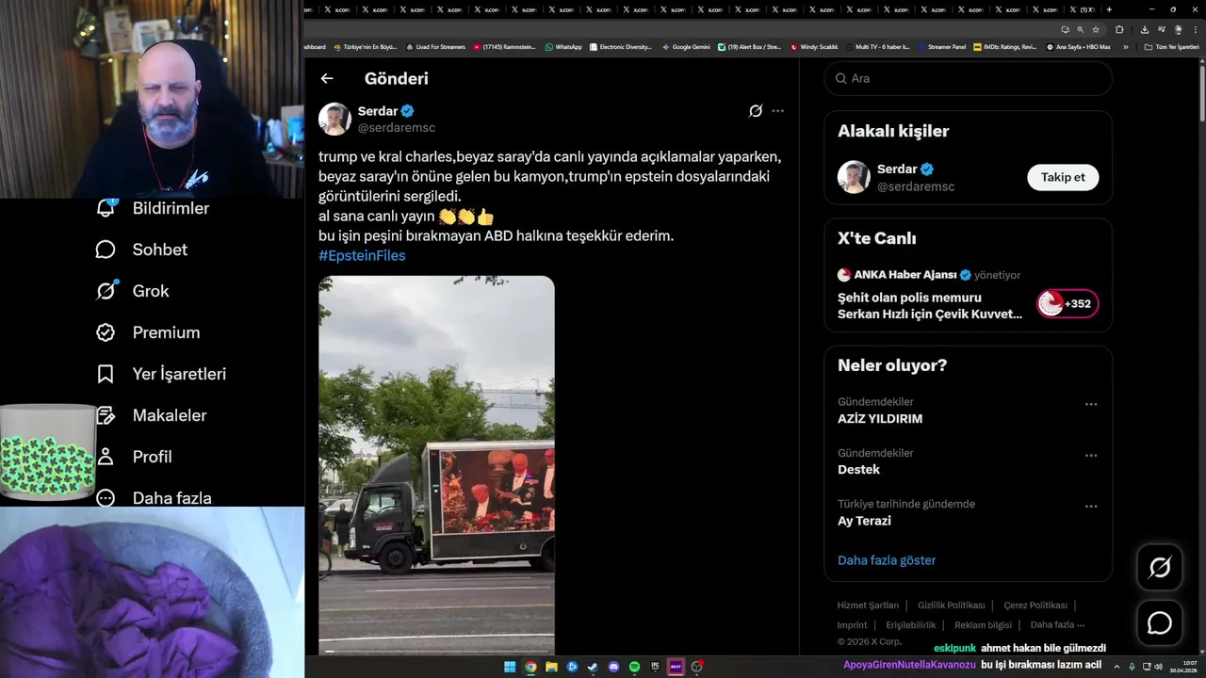Screen dimensions: 1206x678
Task: Open Serdar under Alakalı kişiler
Action: (896, 169)
